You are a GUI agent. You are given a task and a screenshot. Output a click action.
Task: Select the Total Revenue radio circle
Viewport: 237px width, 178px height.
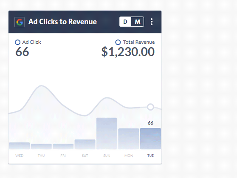[x=118, y=42]
